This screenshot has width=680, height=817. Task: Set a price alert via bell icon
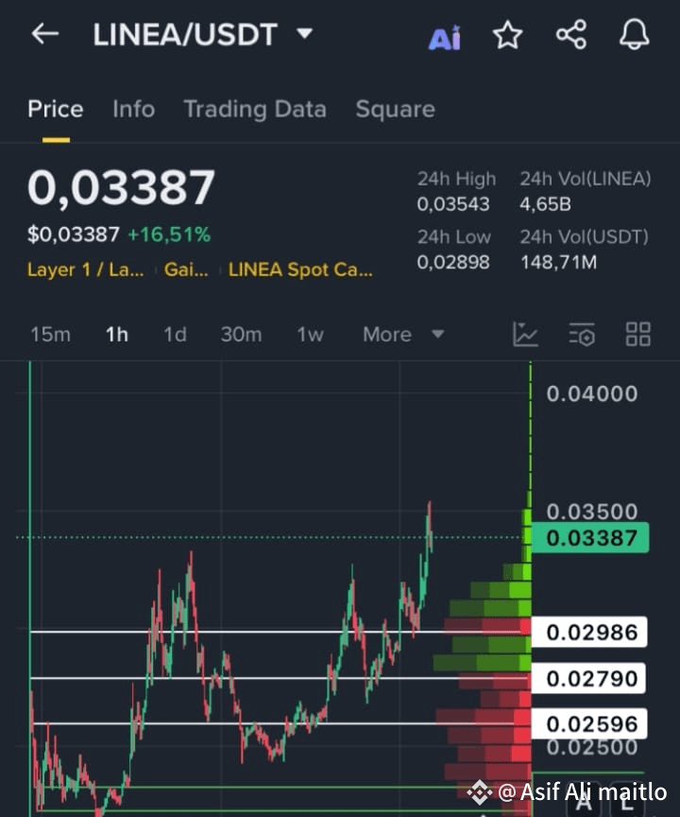click(635, 35)
